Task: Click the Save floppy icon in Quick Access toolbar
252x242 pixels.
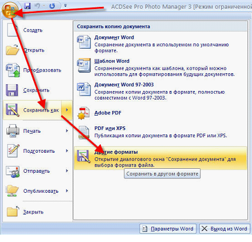Action: 27,6
